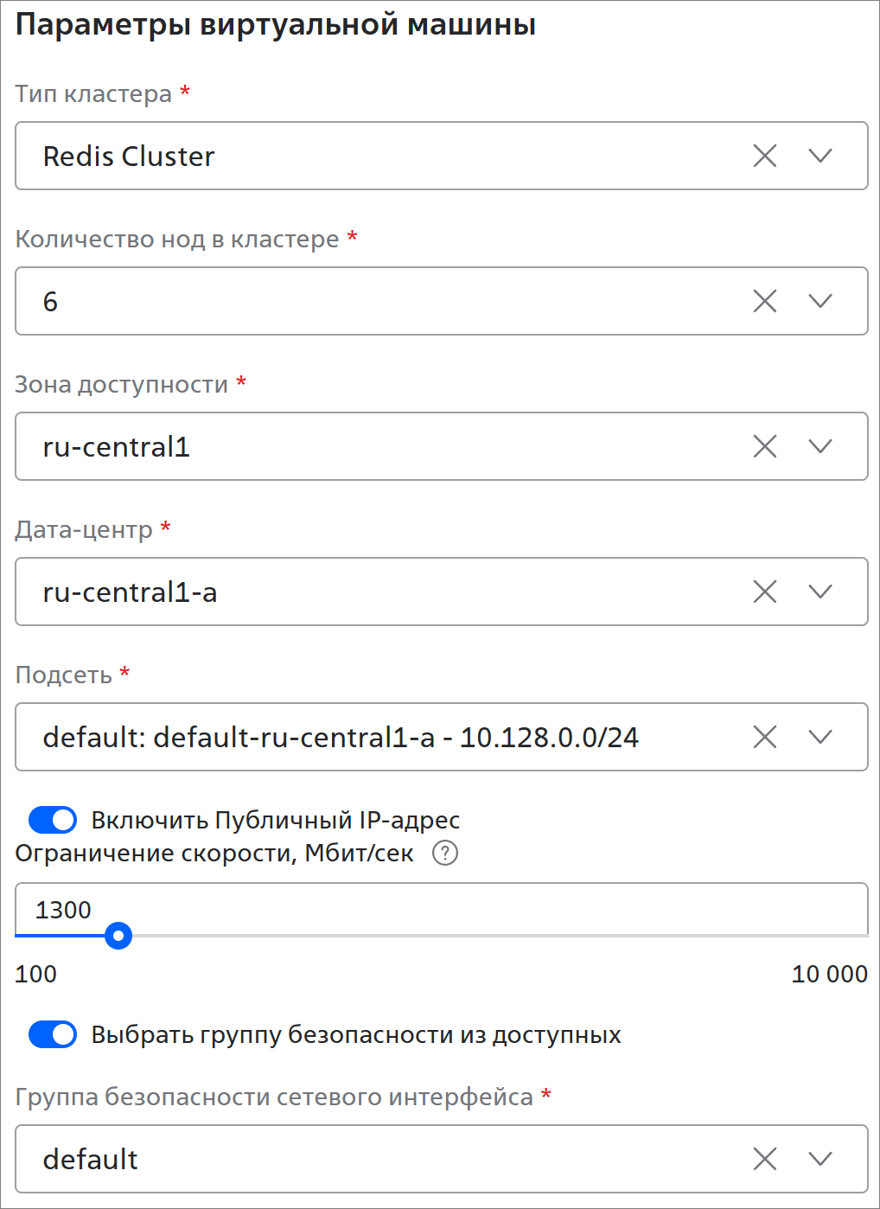Image resolution: width=880 pixels, height=1209 pixels.
Task: Clear the node count value 6
Action: [765, 302]
